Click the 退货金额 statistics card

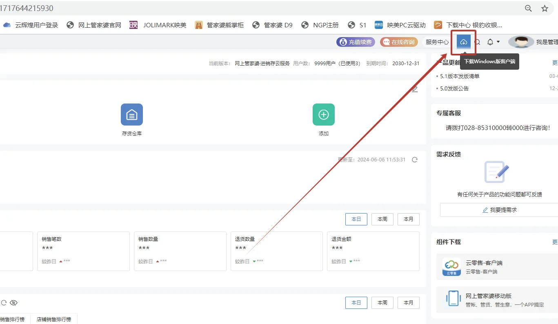click(373, 251)
